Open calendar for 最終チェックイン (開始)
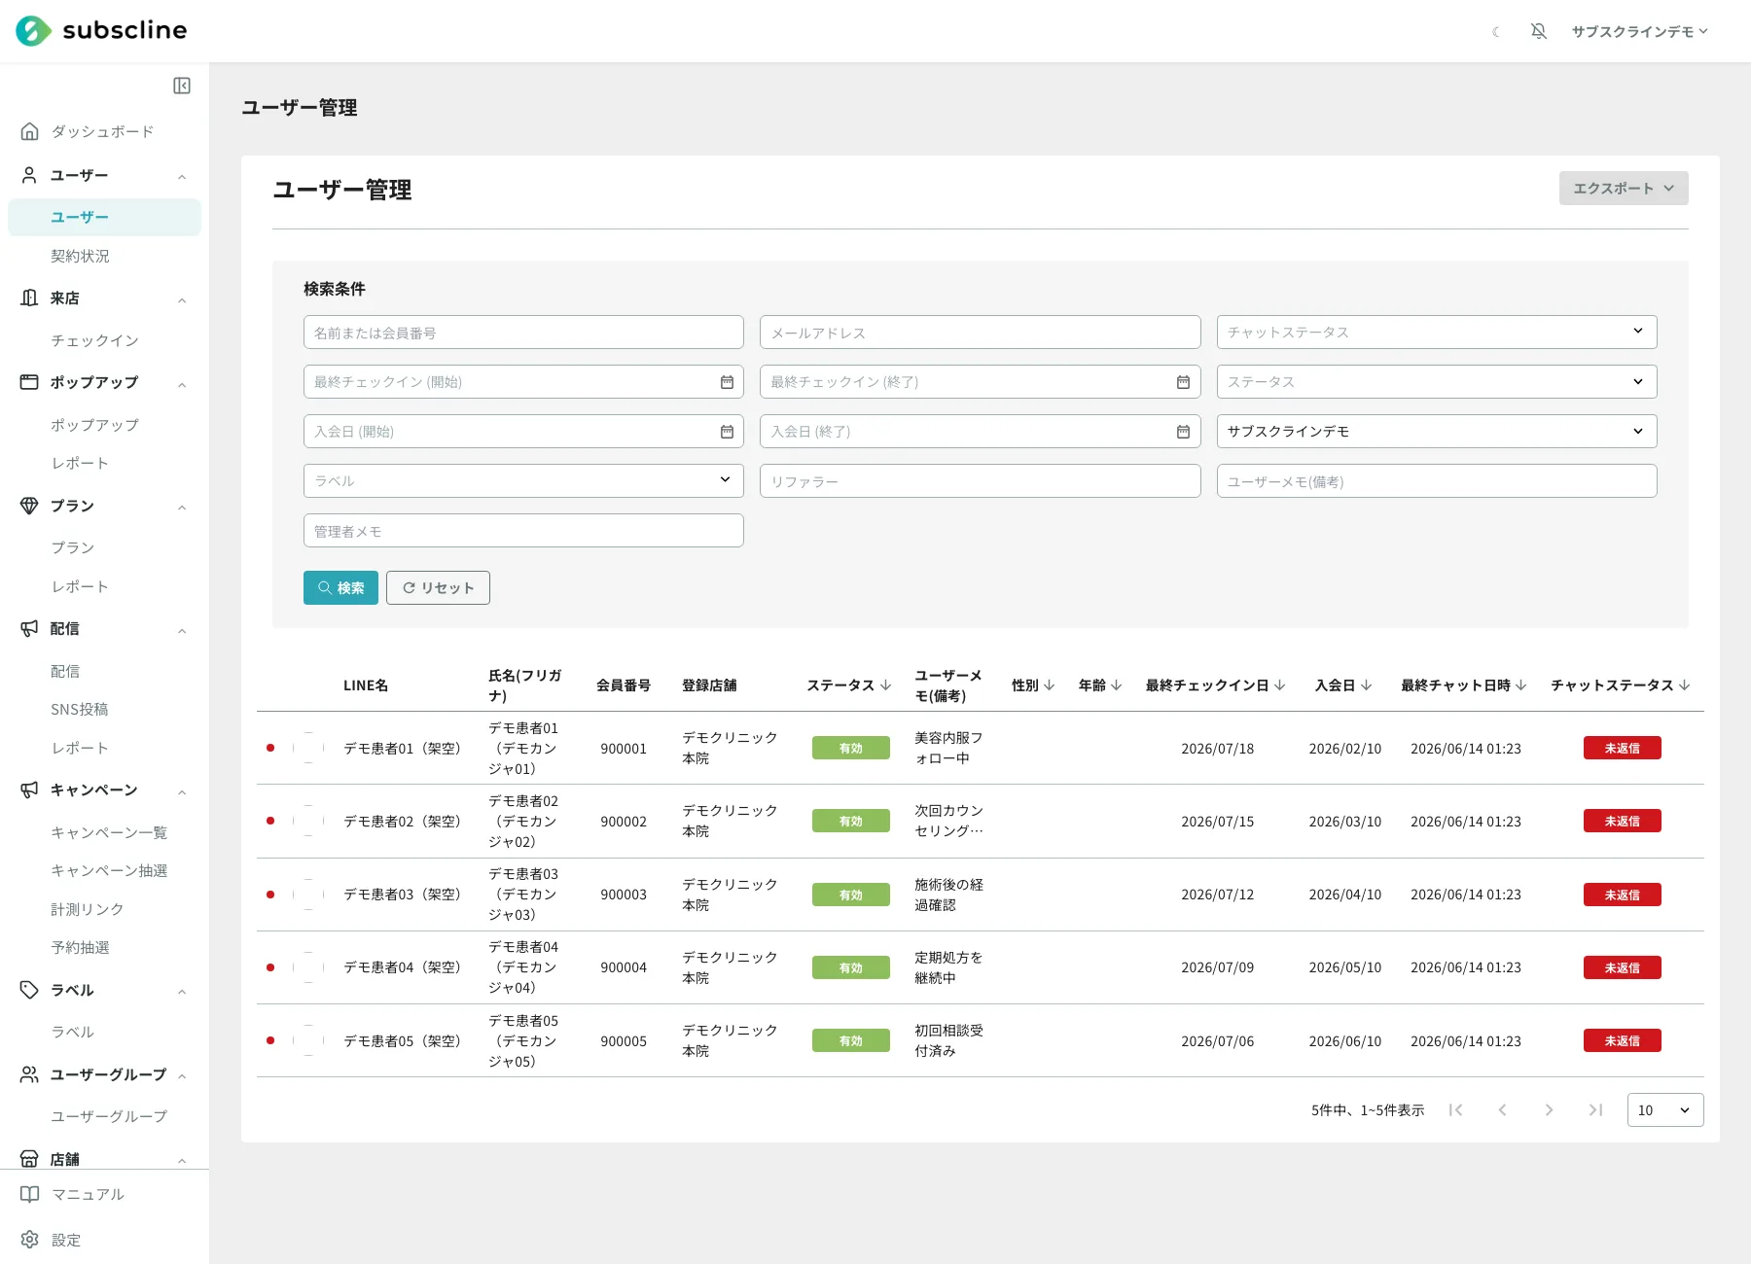 (727, 382)
